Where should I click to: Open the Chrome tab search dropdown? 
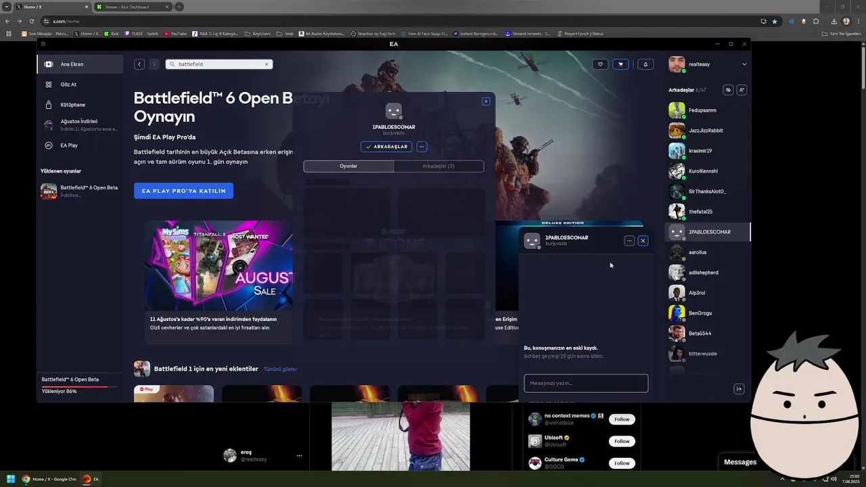click(7, 7)
